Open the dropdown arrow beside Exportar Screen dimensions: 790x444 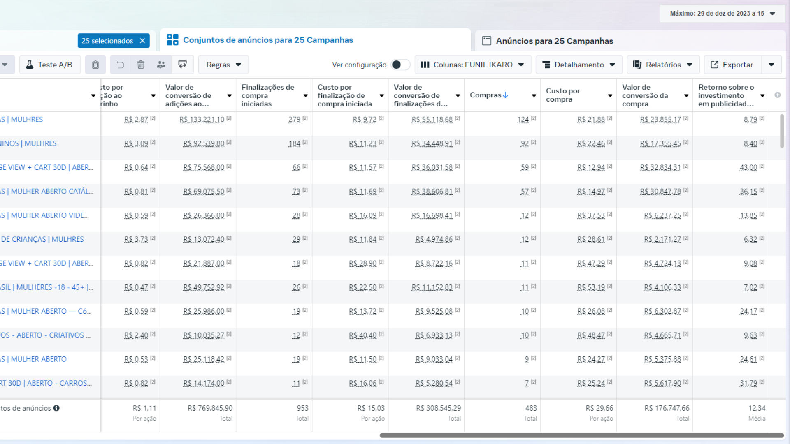[x=771, y=65]
